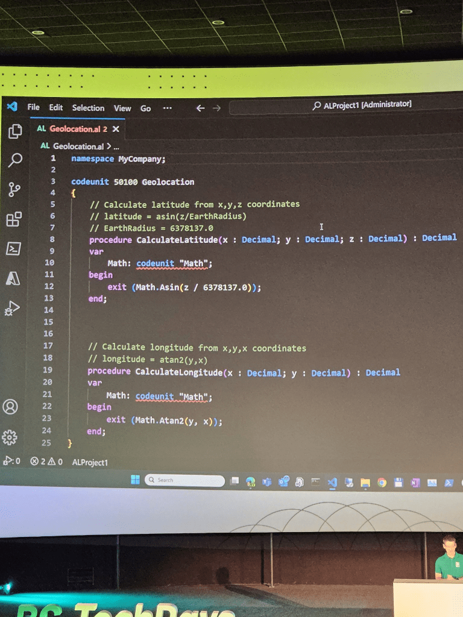Close the Geolocation.al tab
The width and height of the screenshot is (463, 617).
(116, 129)
